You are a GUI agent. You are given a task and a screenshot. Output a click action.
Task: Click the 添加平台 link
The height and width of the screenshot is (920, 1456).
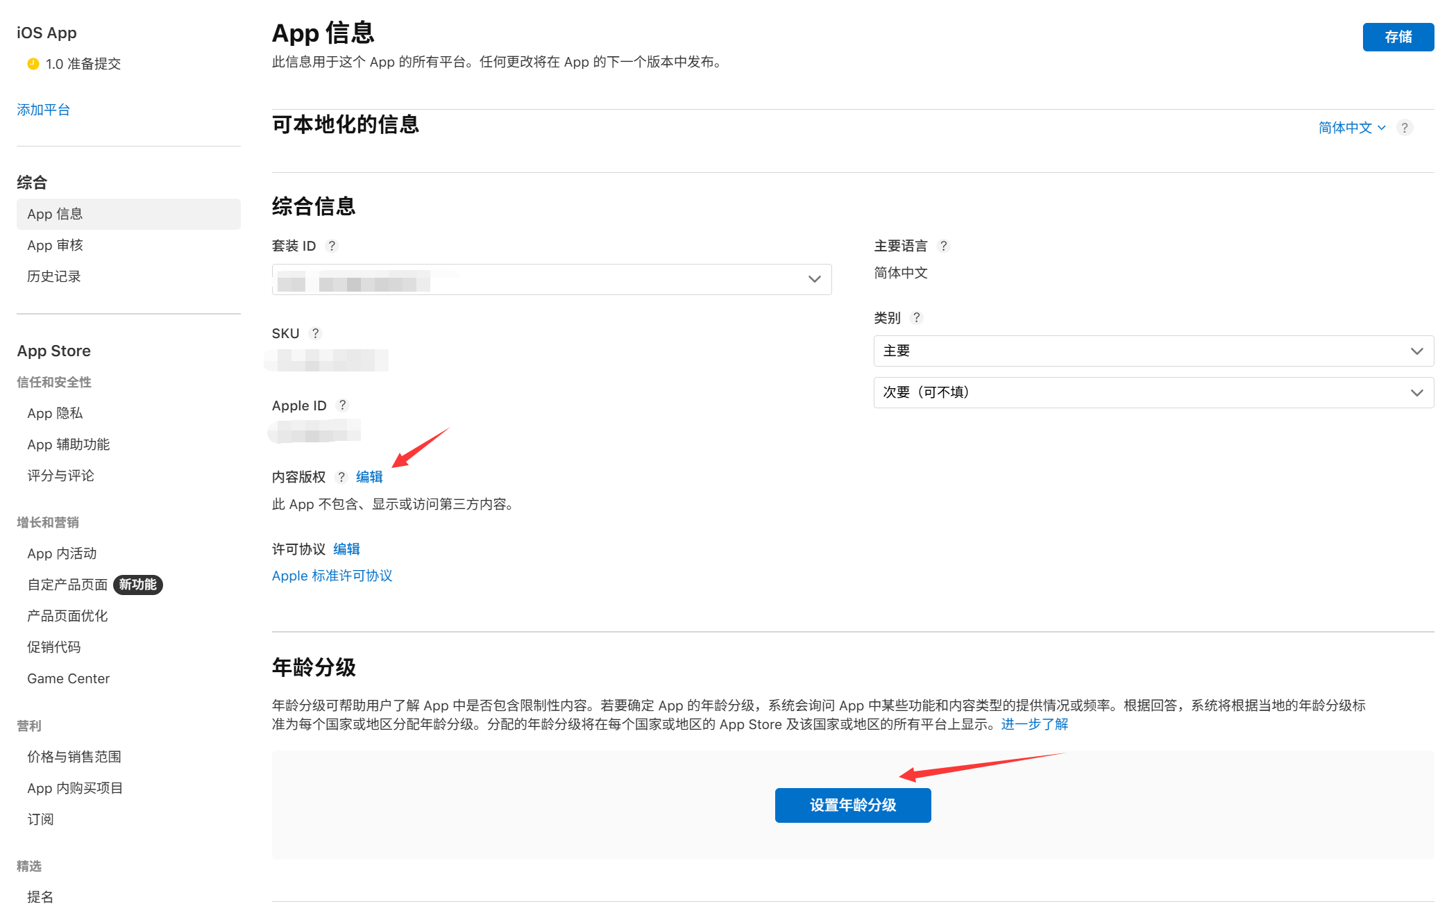[44, 110]
